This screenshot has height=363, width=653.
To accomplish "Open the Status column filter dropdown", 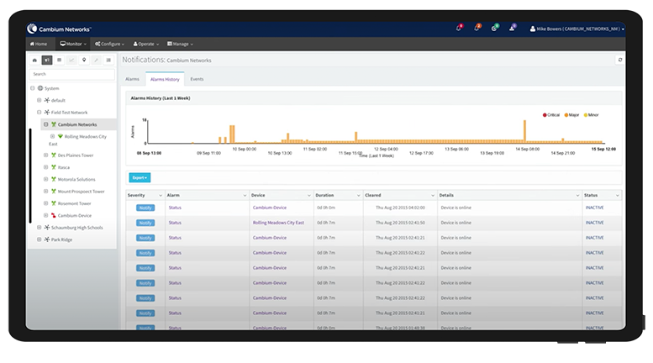I will point(617,195).
